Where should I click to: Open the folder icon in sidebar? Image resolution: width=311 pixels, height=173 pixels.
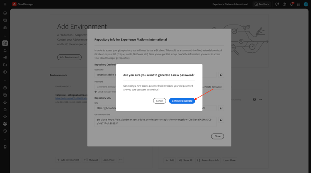tap(5, 65)
